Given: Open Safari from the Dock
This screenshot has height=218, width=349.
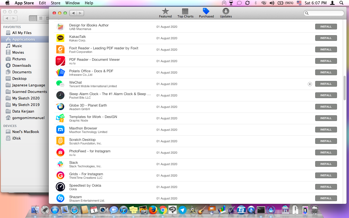Looking at the screenshot, I should pyautogui.click(x=74, y=210).
